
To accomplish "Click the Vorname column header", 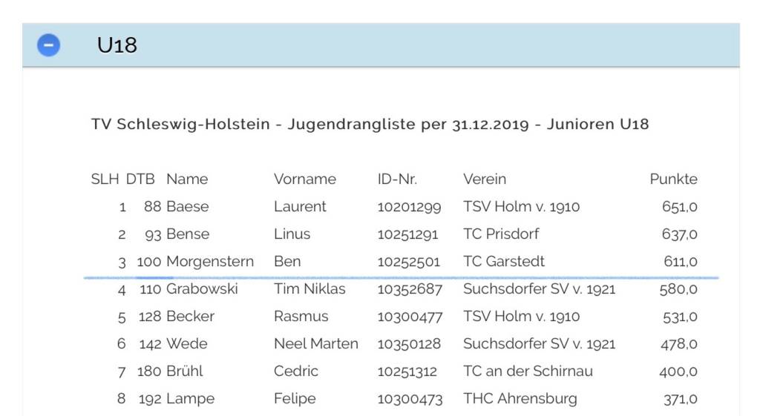I will point(305,179).
